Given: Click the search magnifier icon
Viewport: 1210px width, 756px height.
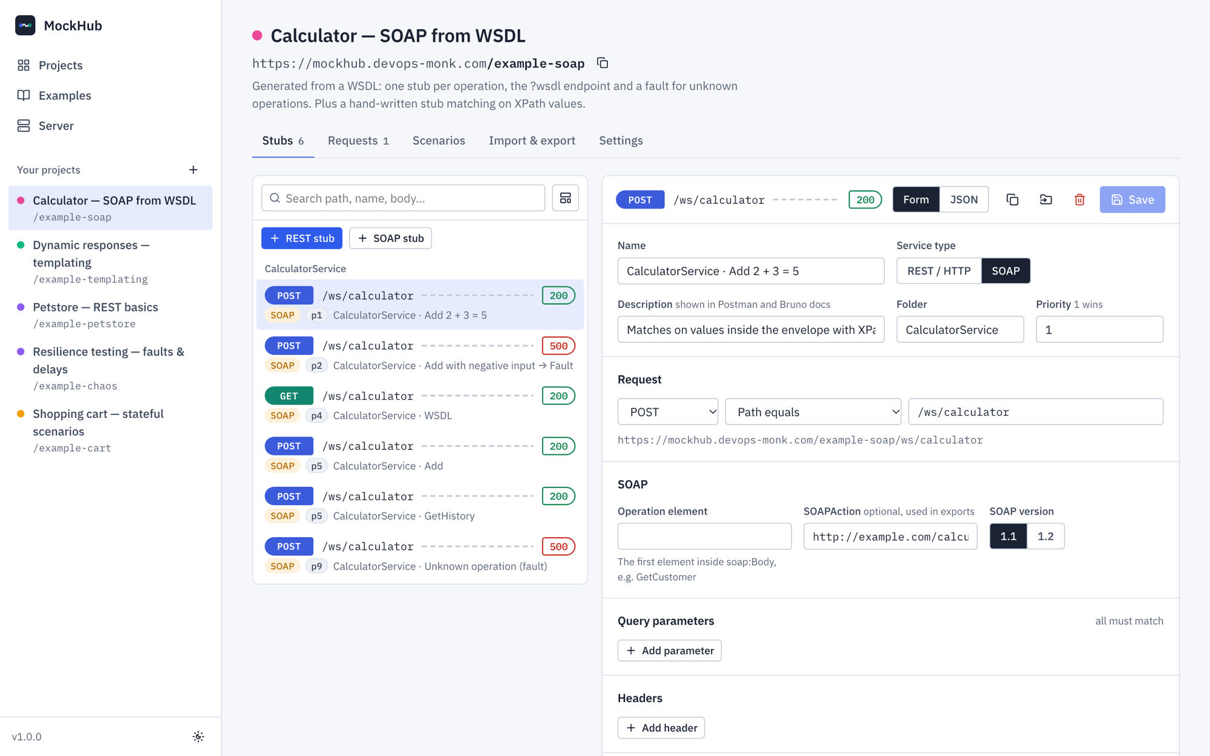Looking at the screenshot, I should [275, 198].
